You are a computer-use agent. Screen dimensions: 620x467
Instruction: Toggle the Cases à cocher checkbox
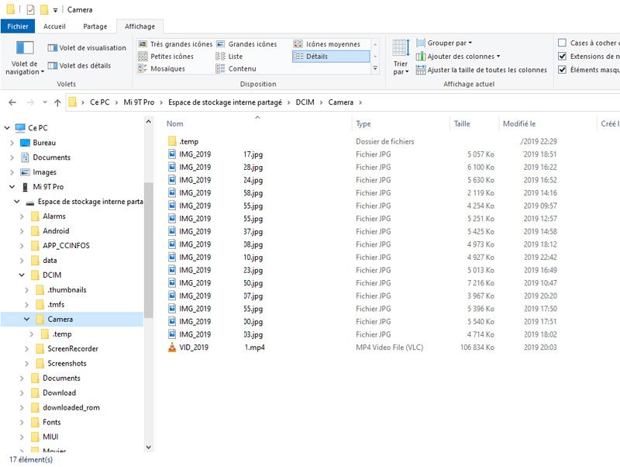point(563,43)
